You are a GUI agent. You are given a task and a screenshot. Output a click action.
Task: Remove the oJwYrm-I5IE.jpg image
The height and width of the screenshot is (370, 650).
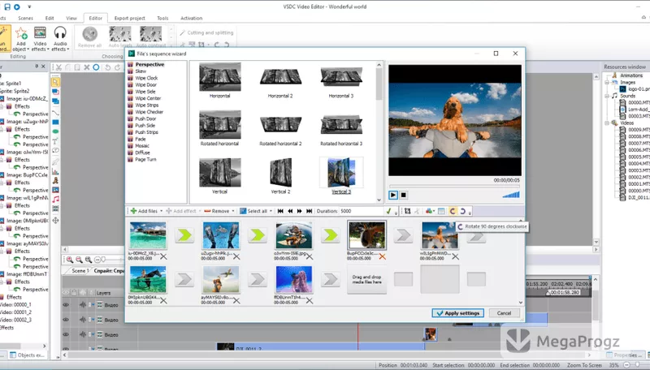310,256
